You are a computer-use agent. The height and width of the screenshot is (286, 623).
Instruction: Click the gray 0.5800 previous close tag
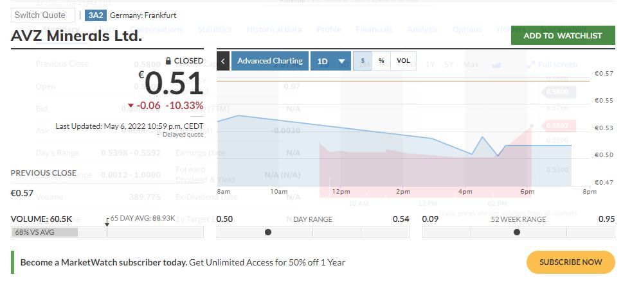[x=557, y=92]
